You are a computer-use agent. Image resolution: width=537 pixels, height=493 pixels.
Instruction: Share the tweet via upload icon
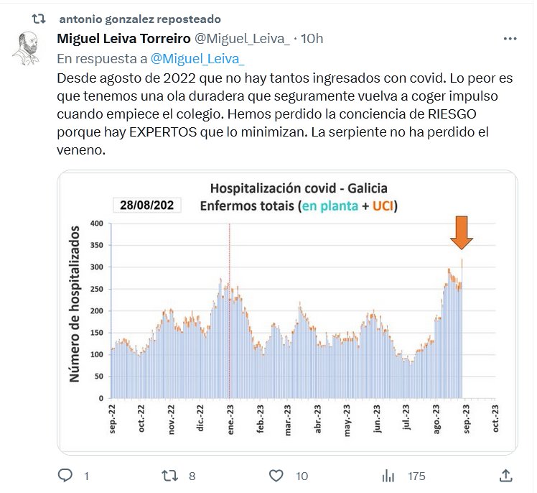[505, 476]
